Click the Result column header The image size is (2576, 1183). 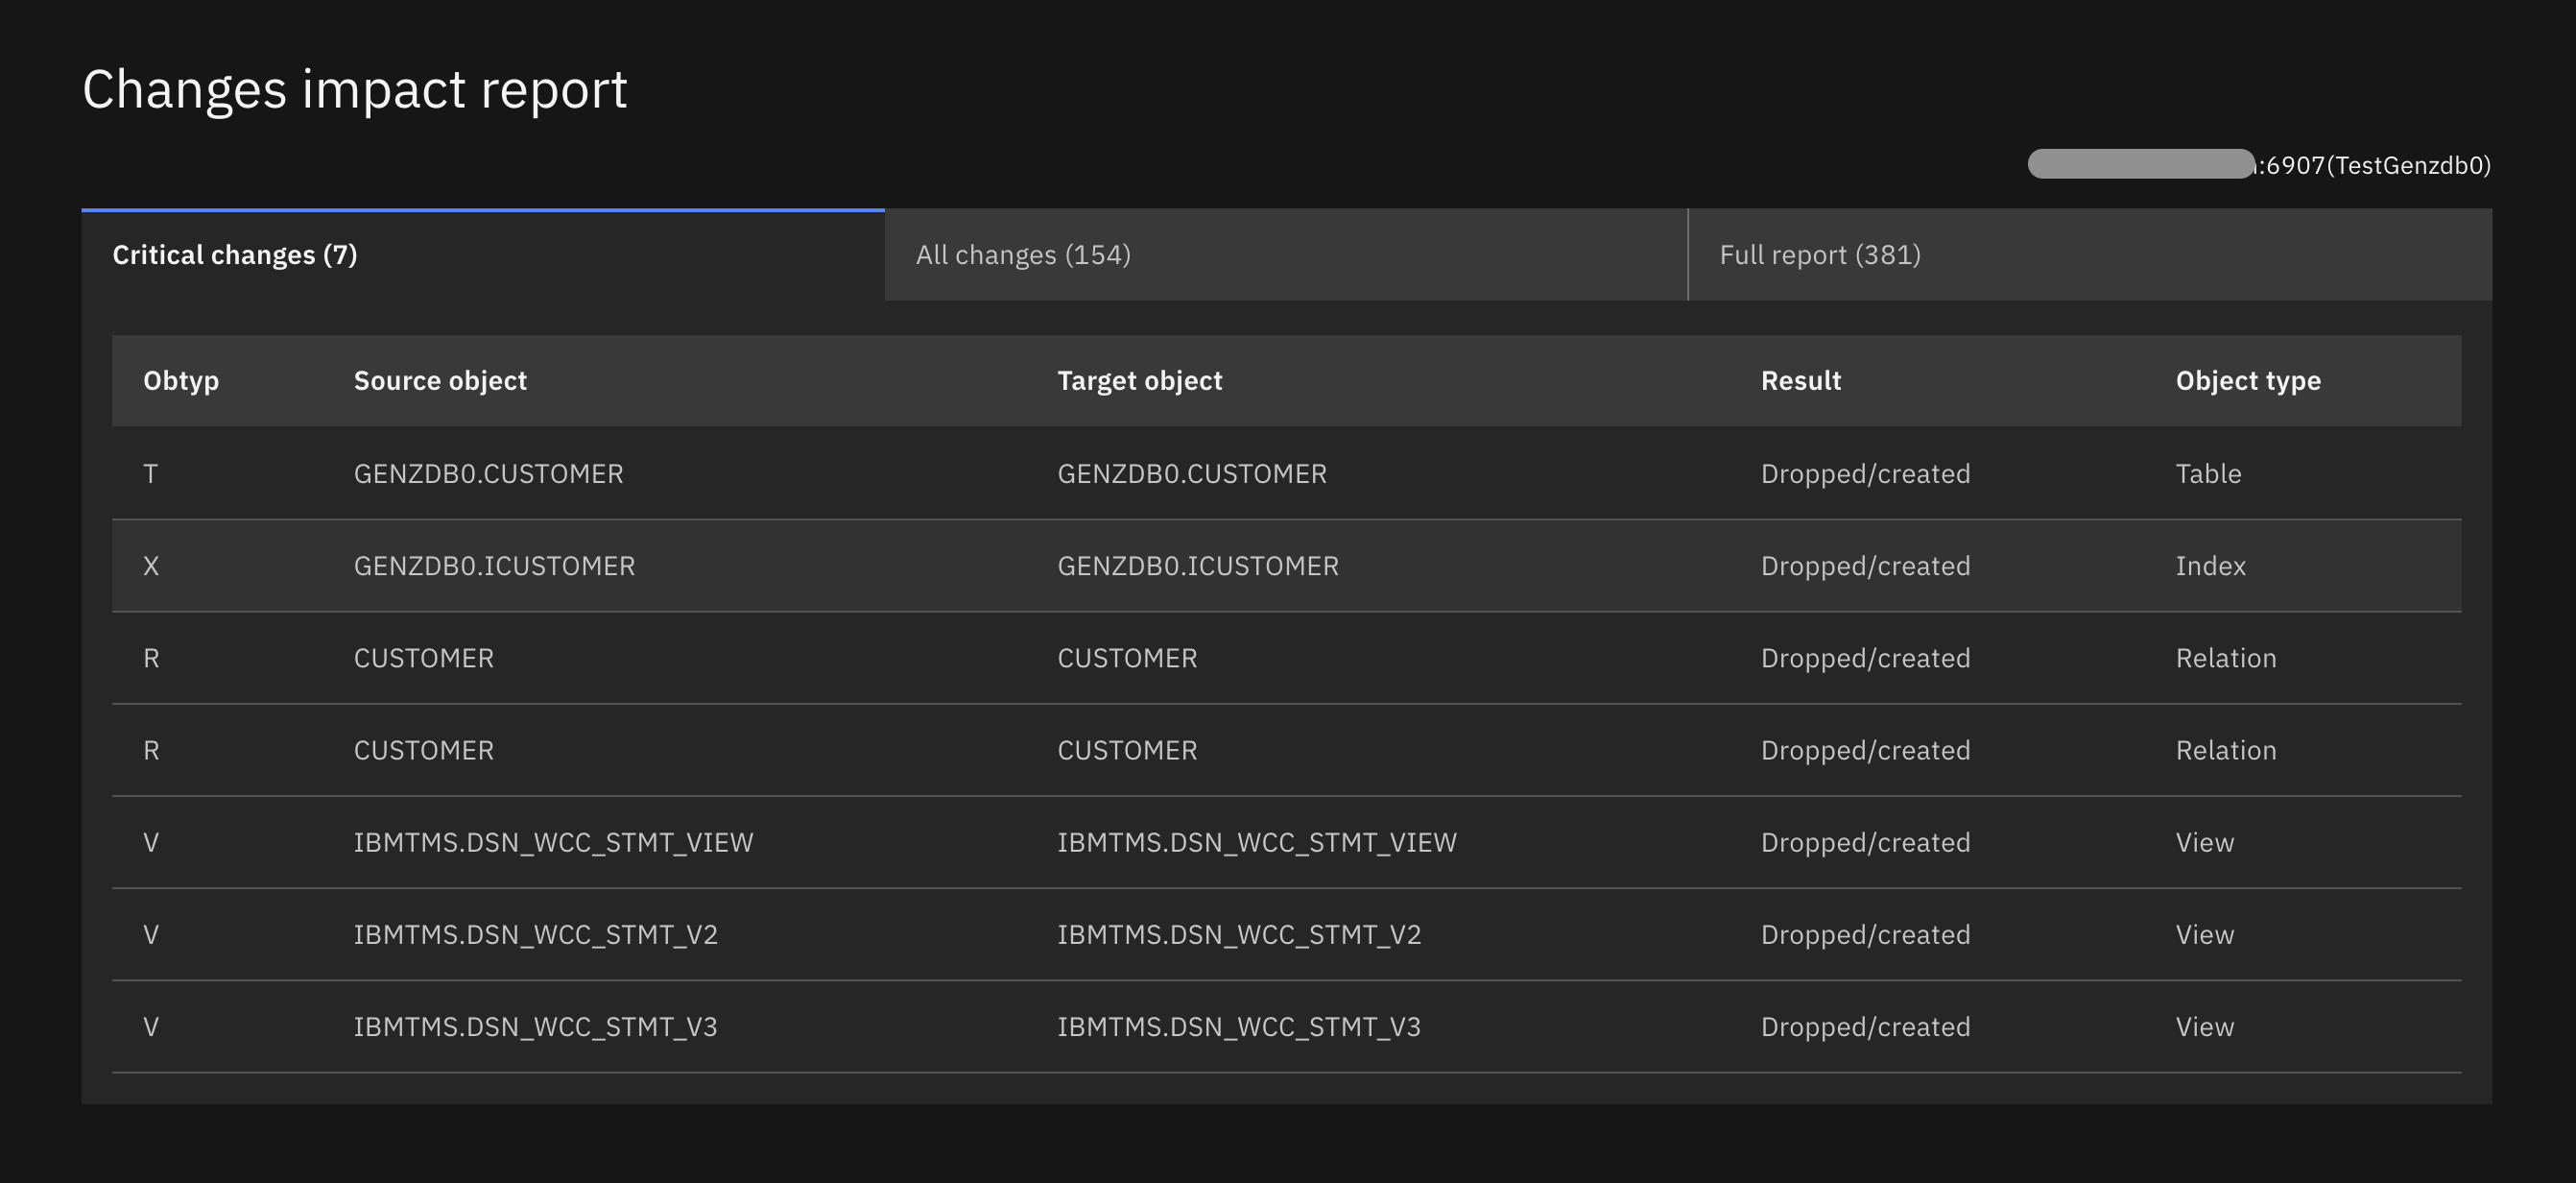(x=1800, y=381)
